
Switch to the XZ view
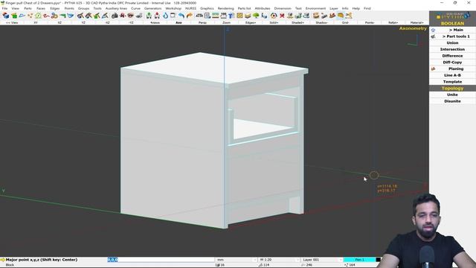pos(59,23)
